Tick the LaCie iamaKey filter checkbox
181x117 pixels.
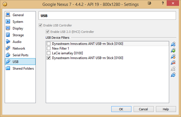point(49,53)
